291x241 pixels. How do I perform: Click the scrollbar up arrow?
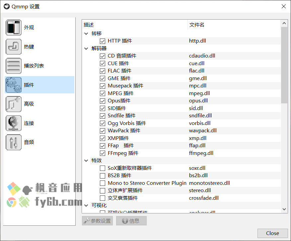[284, 23]
